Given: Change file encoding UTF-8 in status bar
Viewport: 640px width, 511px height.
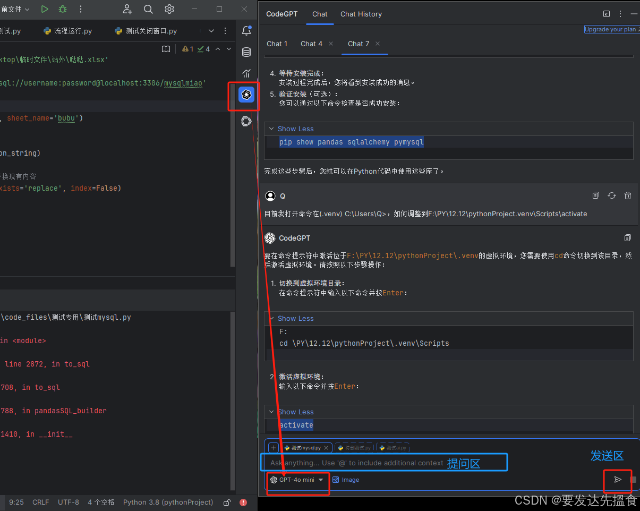Looking at the screenshot, I should 69,502.
